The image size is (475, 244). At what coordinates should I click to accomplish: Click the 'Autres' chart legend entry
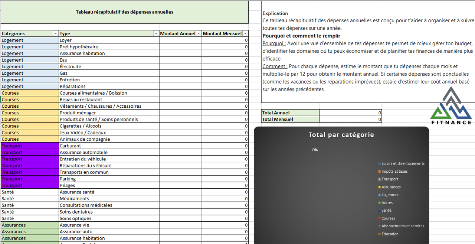point(385,203)
